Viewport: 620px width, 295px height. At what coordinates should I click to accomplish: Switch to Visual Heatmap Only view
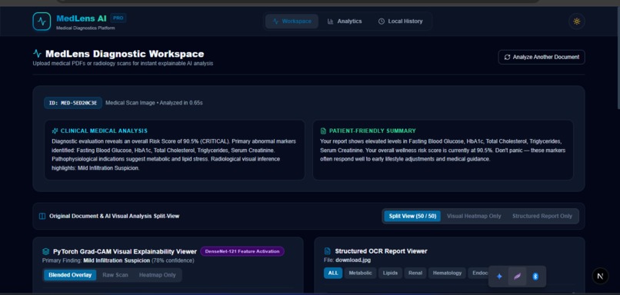[x=474, y=216]
